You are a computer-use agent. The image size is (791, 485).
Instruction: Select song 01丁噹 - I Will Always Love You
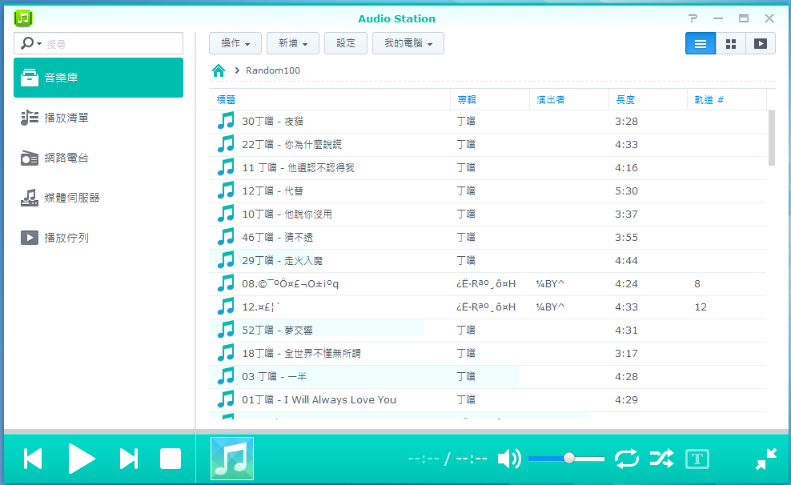pos(319,400)
